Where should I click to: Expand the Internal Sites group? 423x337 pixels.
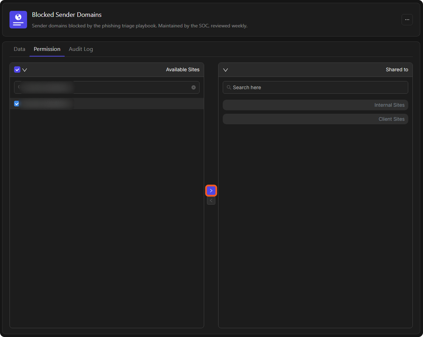[x=315, y=105]
